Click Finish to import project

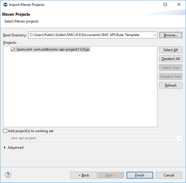pyautogui.click(x=140, y=175)
